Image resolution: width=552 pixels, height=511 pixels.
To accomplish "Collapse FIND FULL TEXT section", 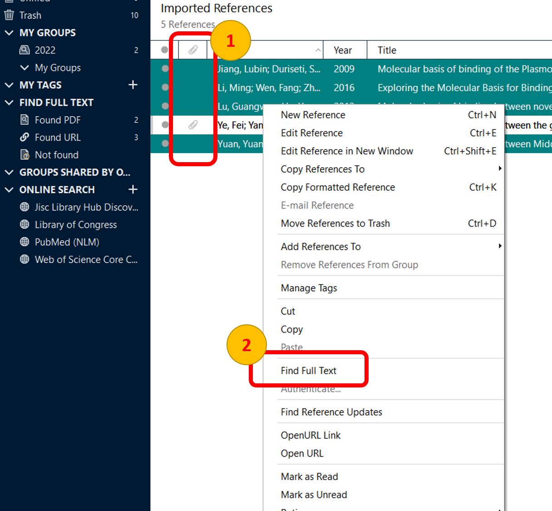I will [x=9, y=103].
